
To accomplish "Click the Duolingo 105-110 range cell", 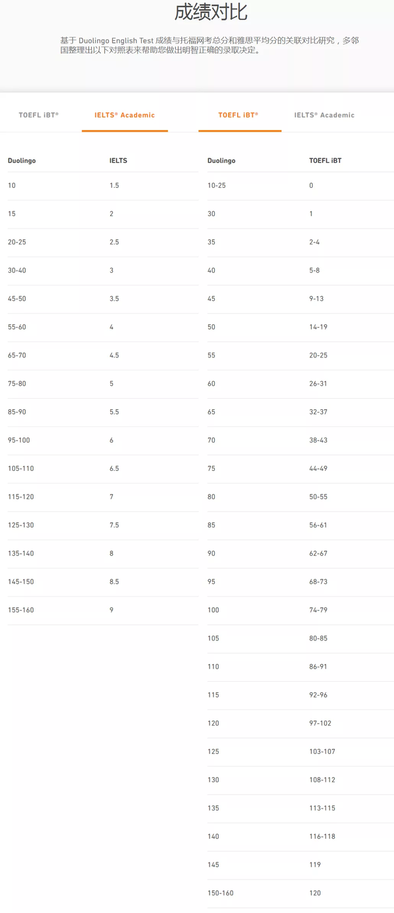I will [21, 468].
